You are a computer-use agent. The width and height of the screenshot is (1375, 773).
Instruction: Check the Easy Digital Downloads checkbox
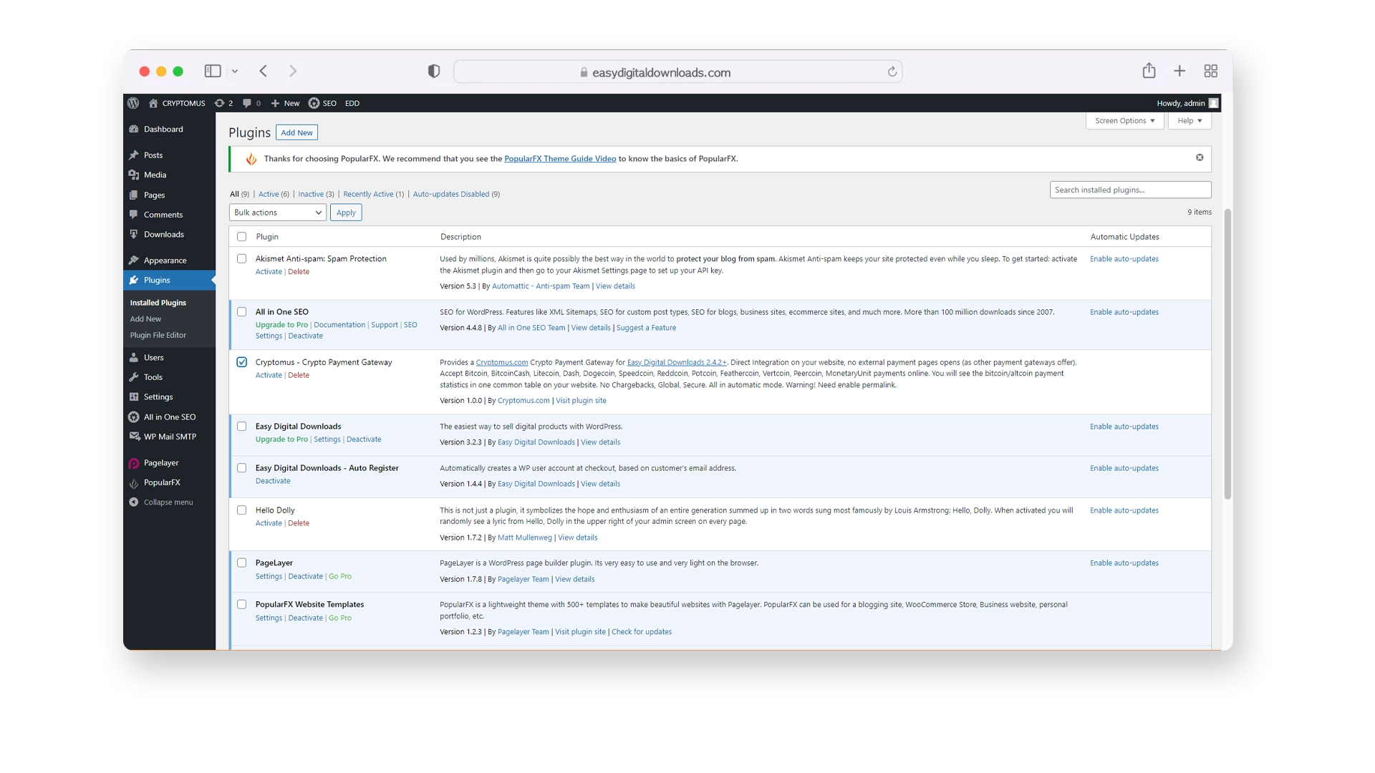(241, 426)
